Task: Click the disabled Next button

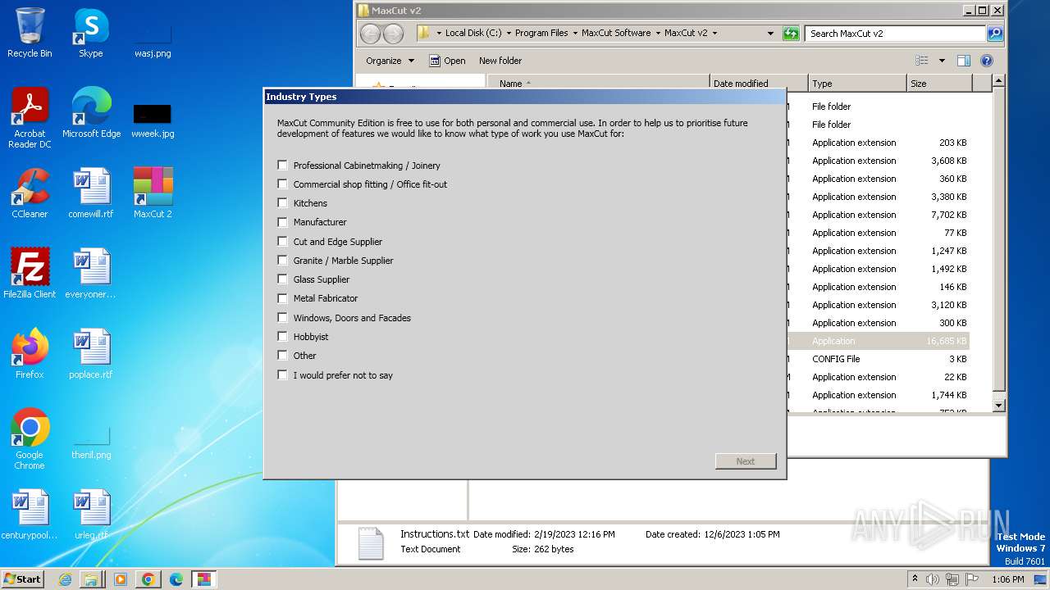Action: coord(746,461)
